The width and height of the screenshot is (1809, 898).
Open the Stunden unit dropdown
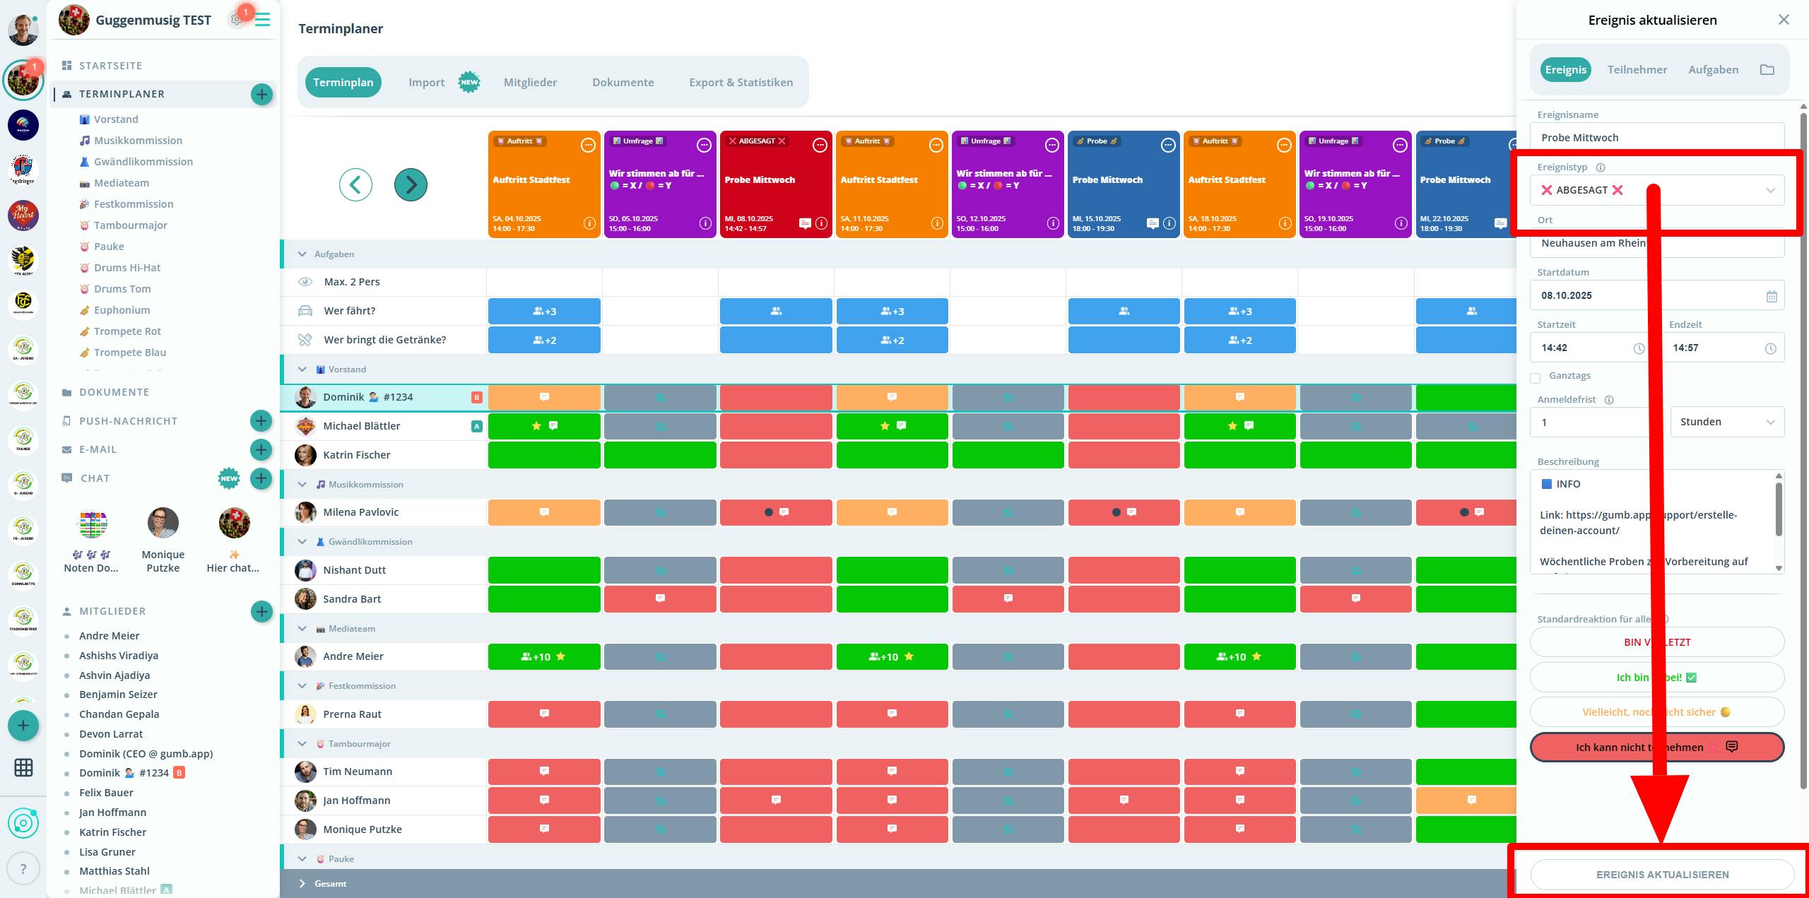[x=1726, y=422]
